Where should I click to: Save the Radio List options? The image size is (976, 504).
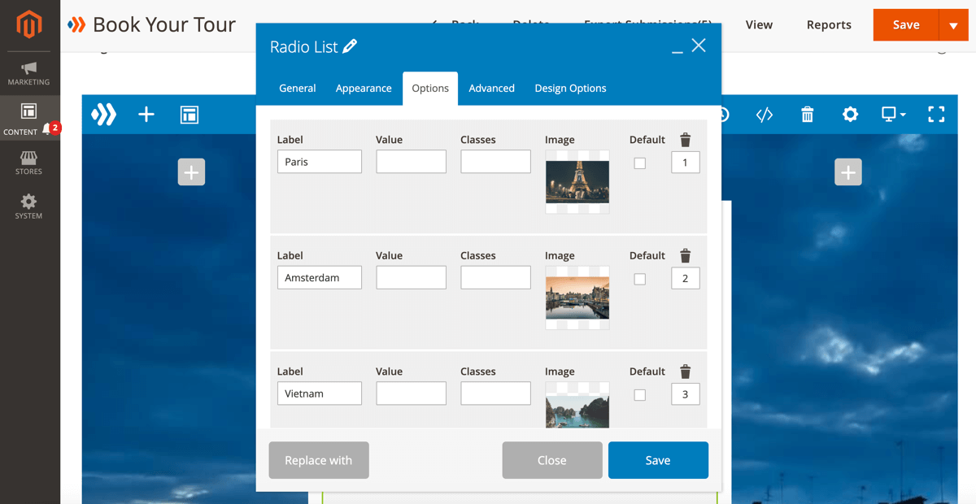[x=658, y=460]
